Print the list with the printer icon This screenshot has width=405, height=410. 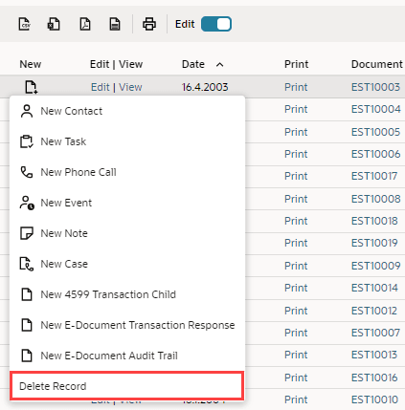[149, 24]
